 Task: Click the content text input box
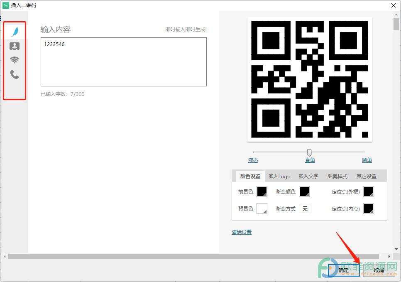tap(124, 62)
